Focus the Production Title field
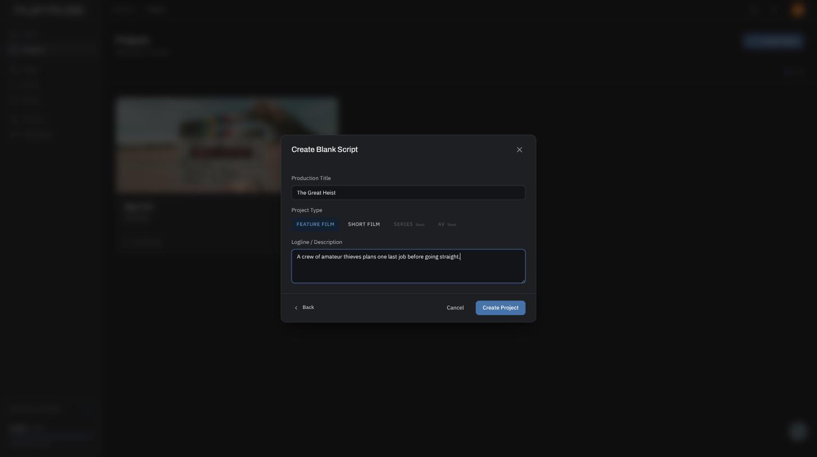The image size is (817, 457). (x=408, y=192)
